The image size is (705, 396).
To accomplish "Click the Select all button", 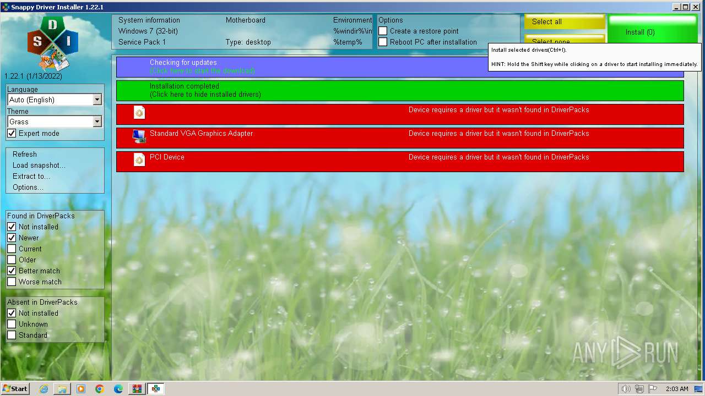I will (565, 22).
